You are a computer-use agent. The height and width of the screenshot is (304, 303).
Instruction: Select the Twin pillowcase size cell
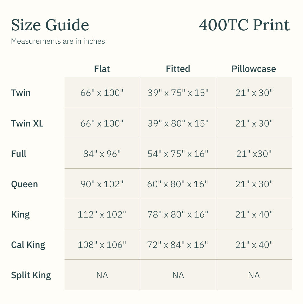click(254, 93)
